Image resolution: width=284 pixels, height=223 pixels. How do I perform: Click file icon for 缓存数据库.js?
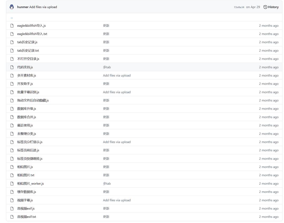click(12, 192)
